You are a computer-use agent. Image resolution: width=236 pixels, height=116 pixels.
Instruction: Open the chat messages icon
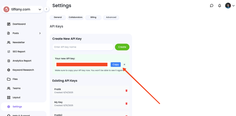click(x=212, y=6)
